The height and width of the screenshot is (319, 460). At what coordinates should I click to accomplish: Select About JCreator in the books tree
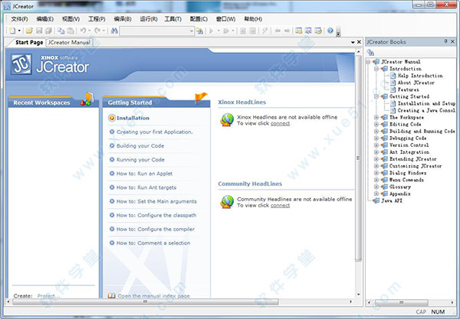pyautogui.click(x=416, y=83)
